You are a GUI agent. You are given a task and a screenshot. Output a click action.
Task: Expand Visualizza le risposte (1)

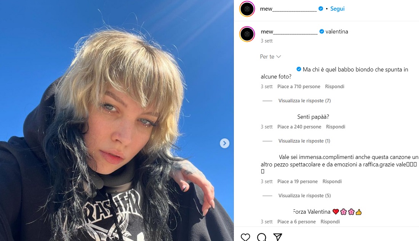point(304,141)
